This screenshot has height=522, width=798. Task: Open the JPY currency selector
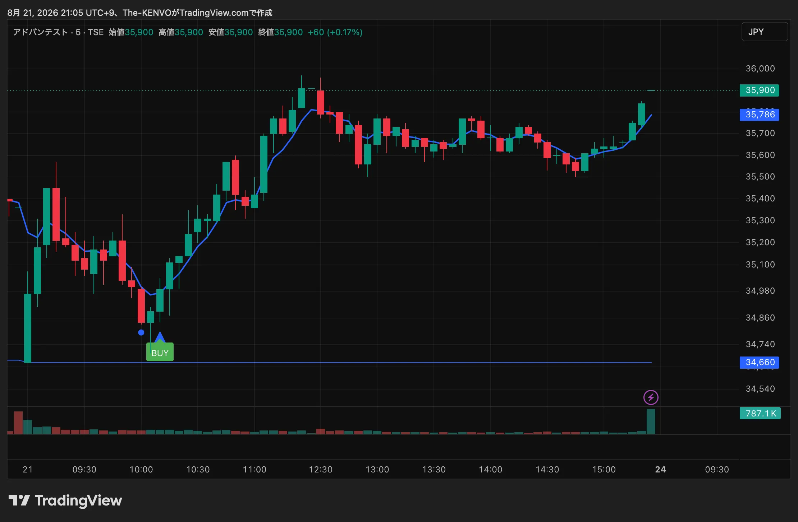pos(765,32)
